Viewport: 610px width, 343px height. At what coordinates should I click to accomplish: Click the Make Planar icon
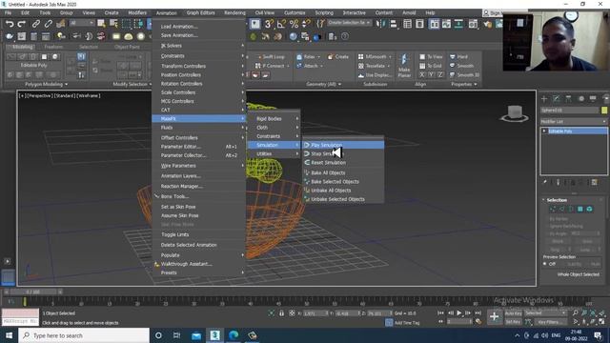404,66
